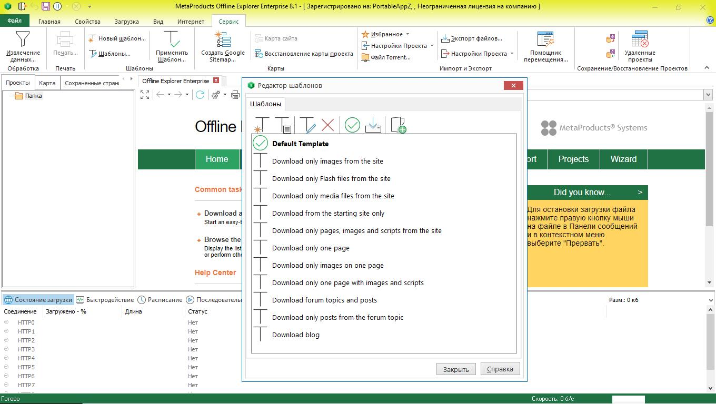Click duplicate template icon in the editor
The height and width of the screenshot is (404, 716).
pyautogui.click(x=283, y=125)
